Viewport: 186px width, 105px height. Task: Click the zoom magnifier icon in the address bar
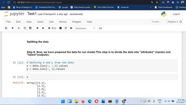pos(152,2)
